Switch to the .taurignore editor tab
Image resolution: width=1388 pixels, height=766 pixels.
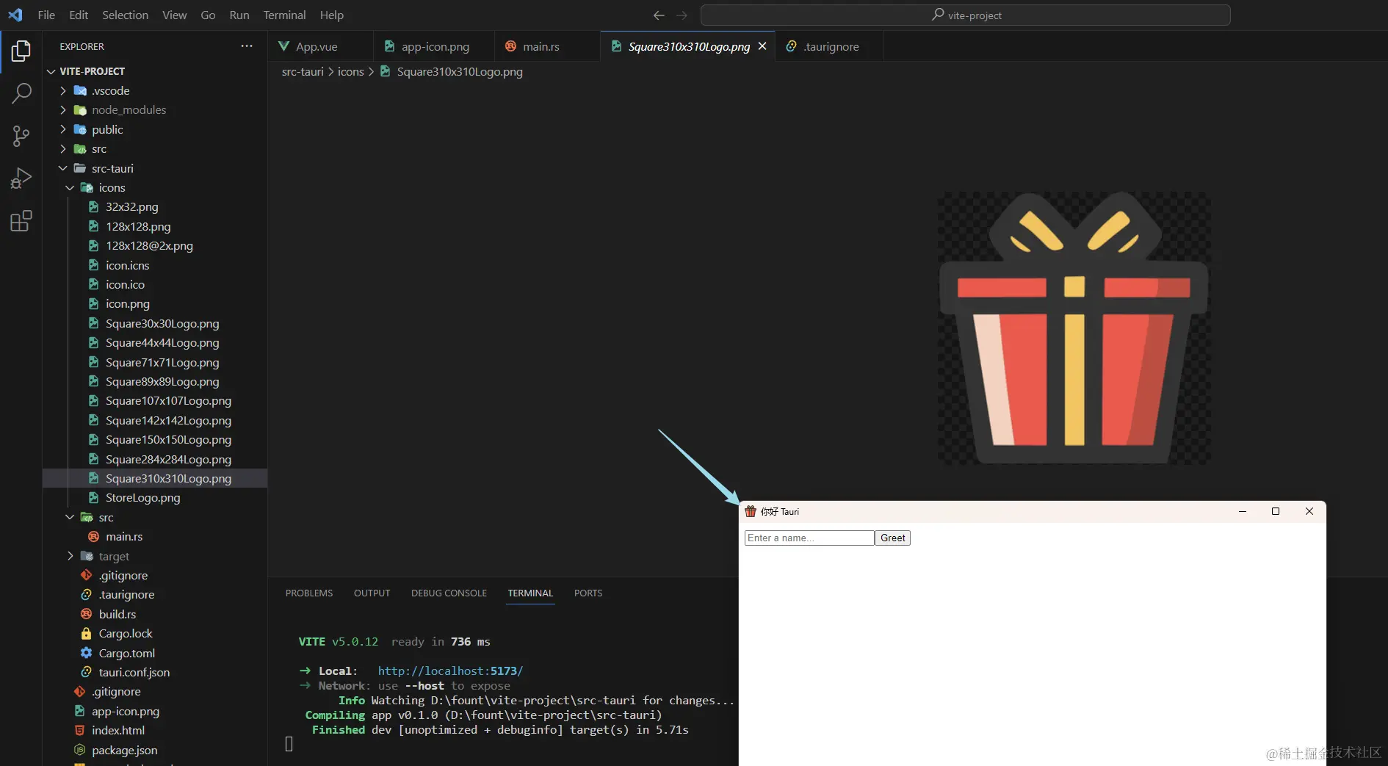click(x=830, y=46)
